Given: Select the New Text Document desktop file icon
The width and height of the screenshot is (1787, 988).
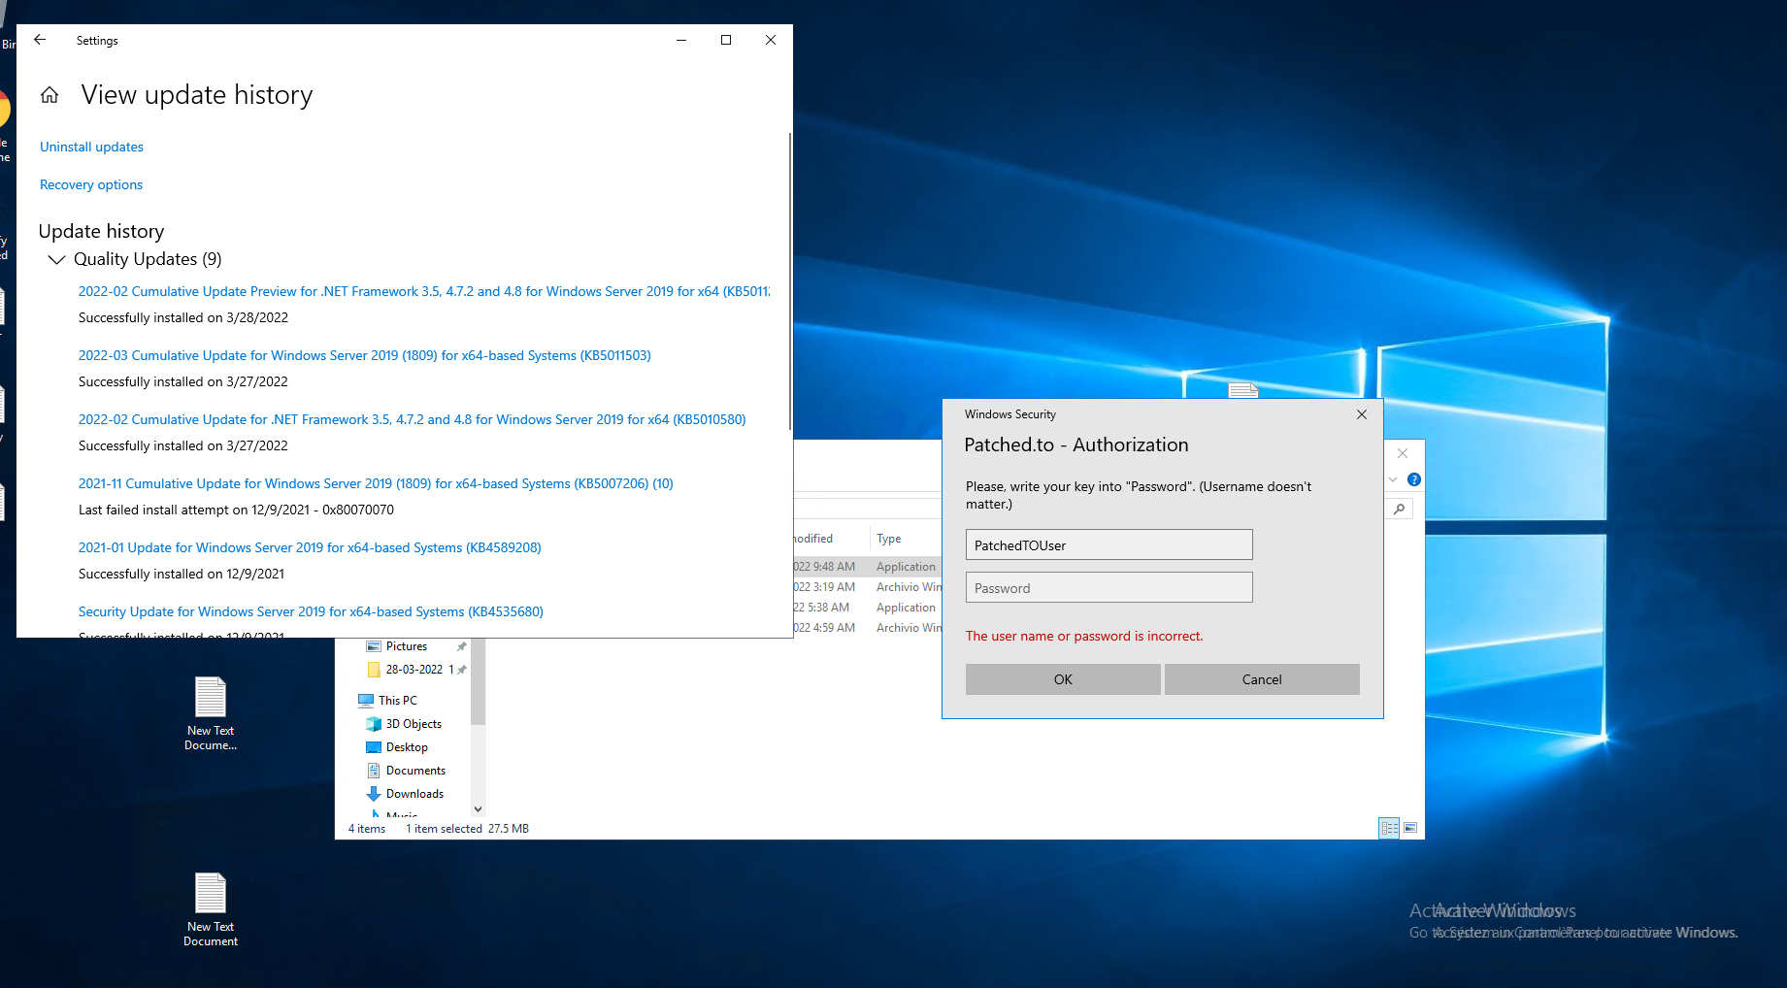Looking at the screenshot, I should (211, 893).
